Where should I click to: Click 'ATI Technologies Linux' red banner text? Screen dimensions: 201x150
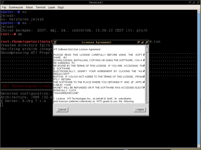(27, 86)
